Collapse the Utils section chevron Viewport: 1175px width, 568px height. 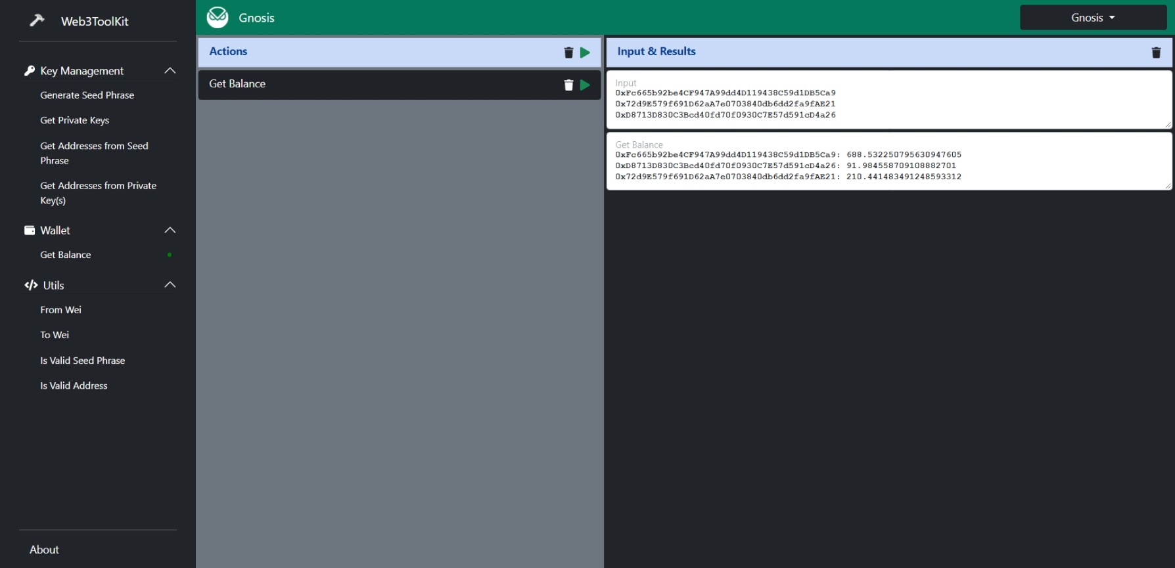coord(170,285)
